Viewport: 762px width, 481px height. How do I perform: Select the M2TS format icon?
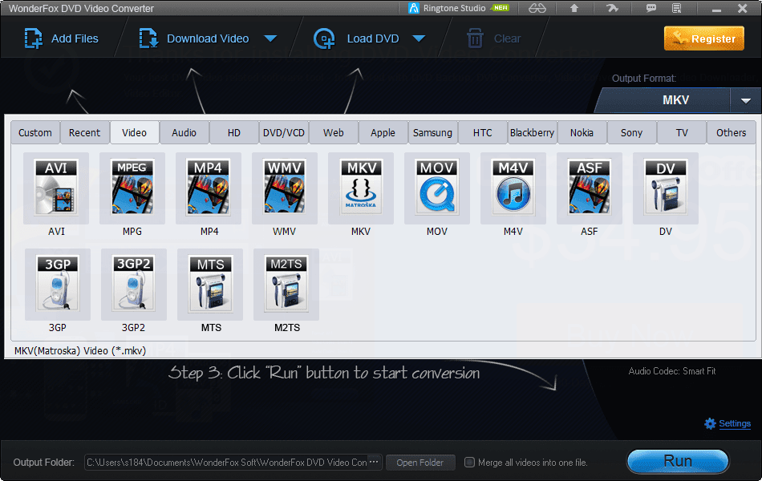coord(286,285)
